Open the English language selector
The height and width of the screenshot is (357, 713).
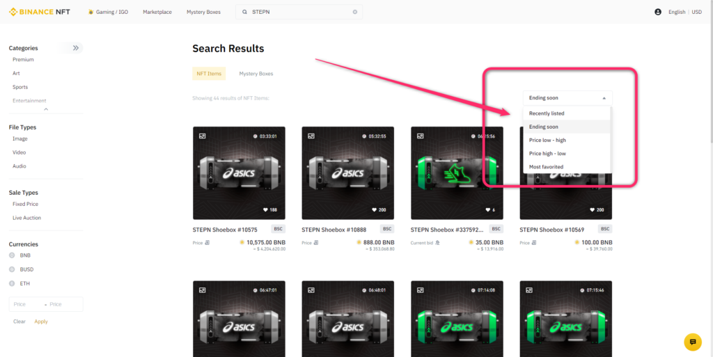point(677,13)
